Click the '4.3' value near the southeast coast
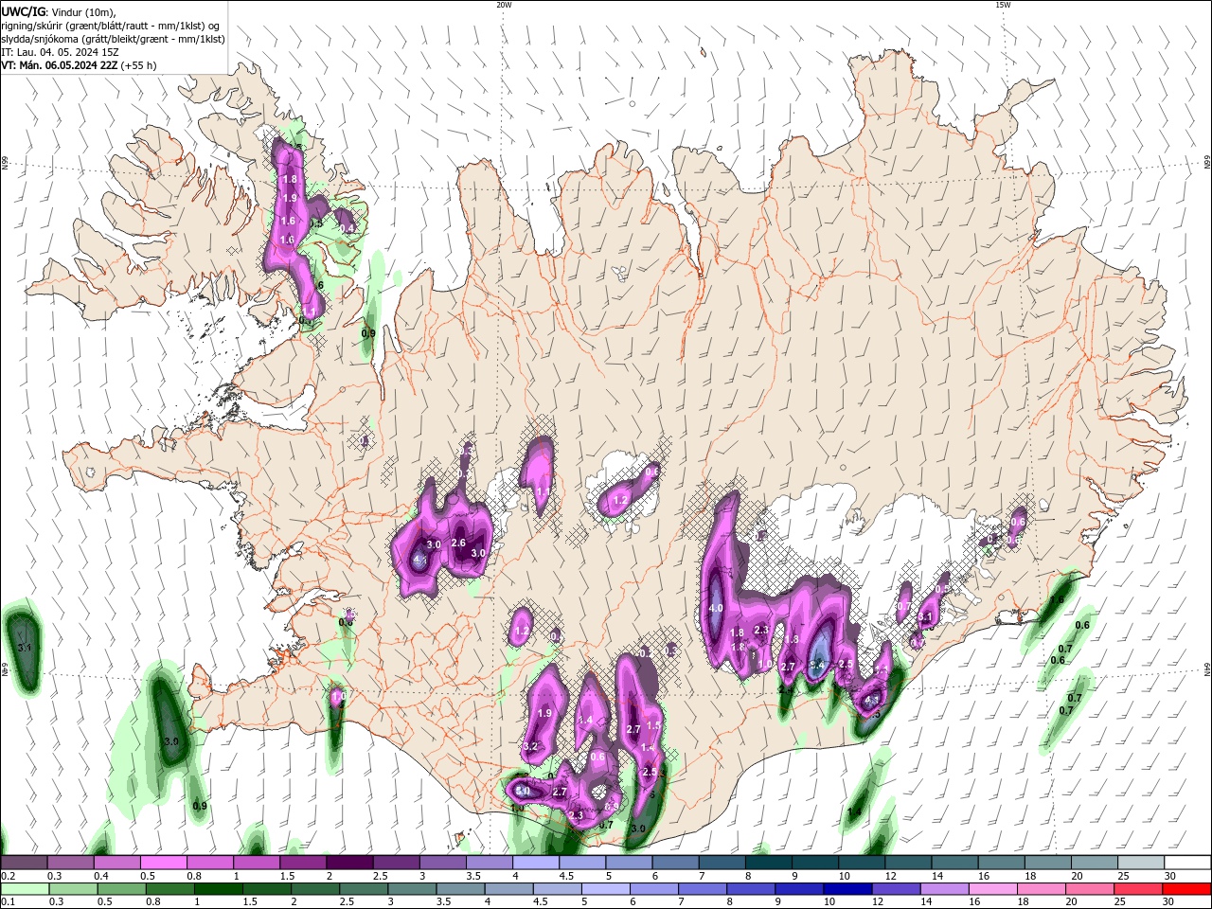Viewport: 1212px width, 909px height. pos(872,700)
